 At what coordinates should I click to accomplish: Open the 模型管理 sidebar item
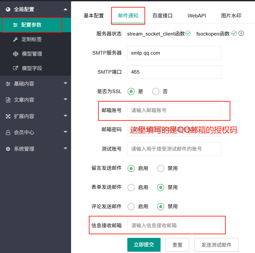[x=36, y=54]
